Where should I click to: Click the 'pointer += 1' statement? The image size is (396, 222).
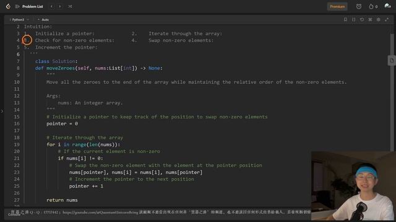[86, 186]
